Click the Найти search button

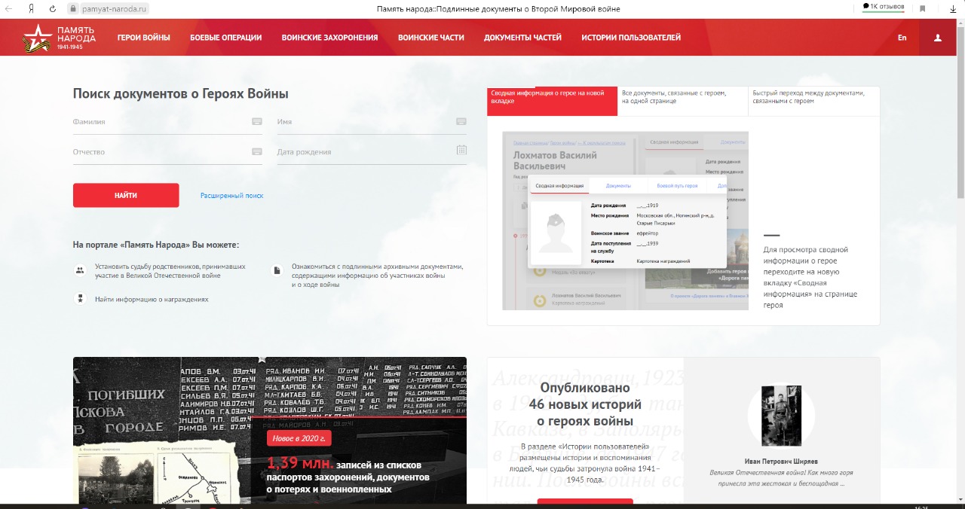point(126,195)
